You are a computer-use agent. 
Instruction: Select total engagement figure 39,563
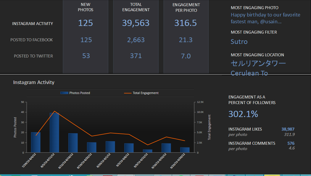(x=136, y=23)
